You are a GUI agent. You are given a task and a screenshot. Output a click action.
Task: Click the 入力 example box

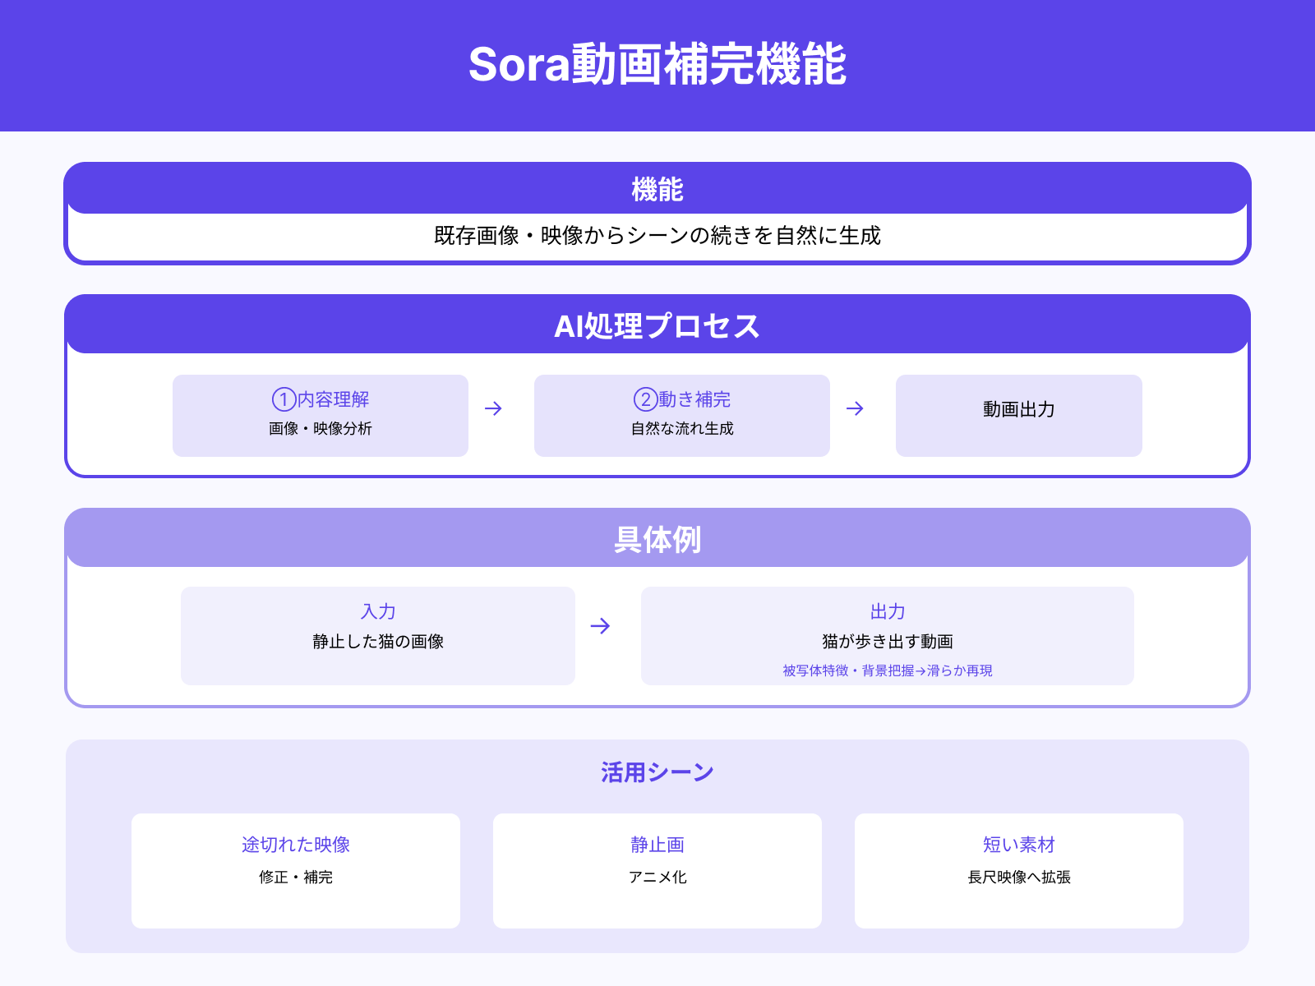point(377,634)
